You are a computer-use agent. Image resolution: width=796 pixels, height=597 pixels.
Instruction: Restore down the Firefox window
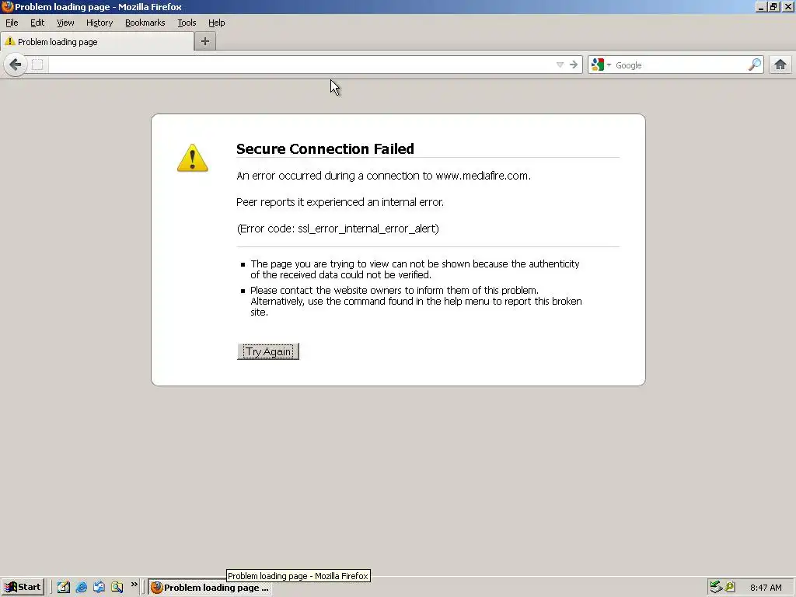click(773, 6)
